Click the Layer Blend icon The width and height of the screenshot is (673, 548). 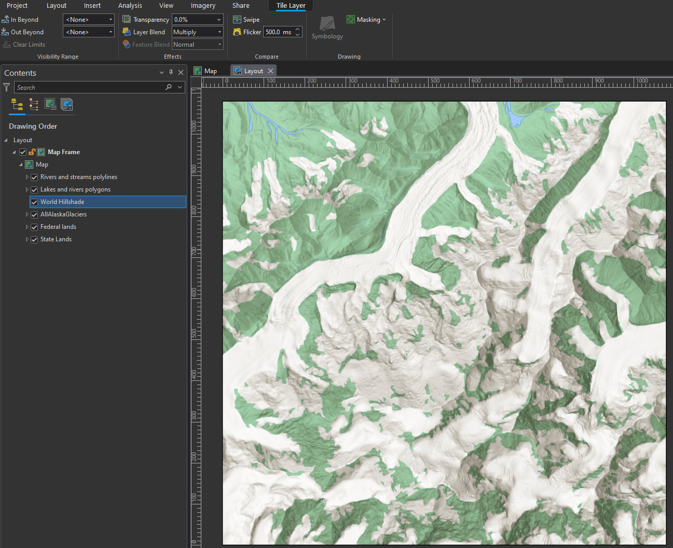[126, 32]
